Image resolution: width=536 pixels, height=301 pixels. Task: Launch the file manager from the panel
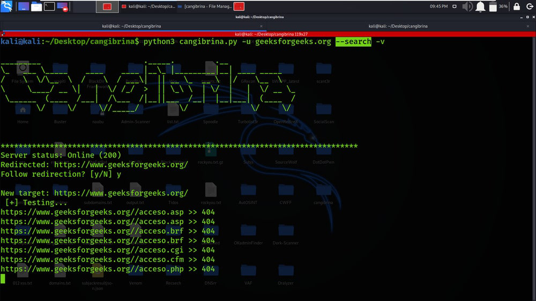(36, 6)
